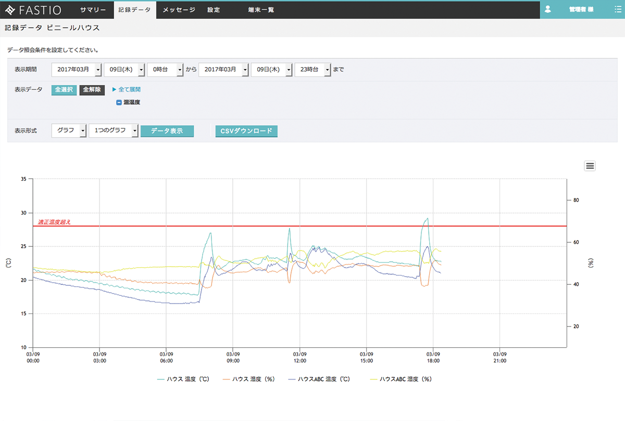Viewport: 625px width, 421px height.
Task: Open the 23時台 hour dropdown
Action: coord(312,70)
